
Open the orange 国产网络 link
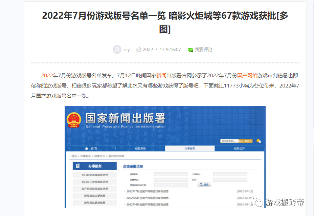click(x=247, y=76)
